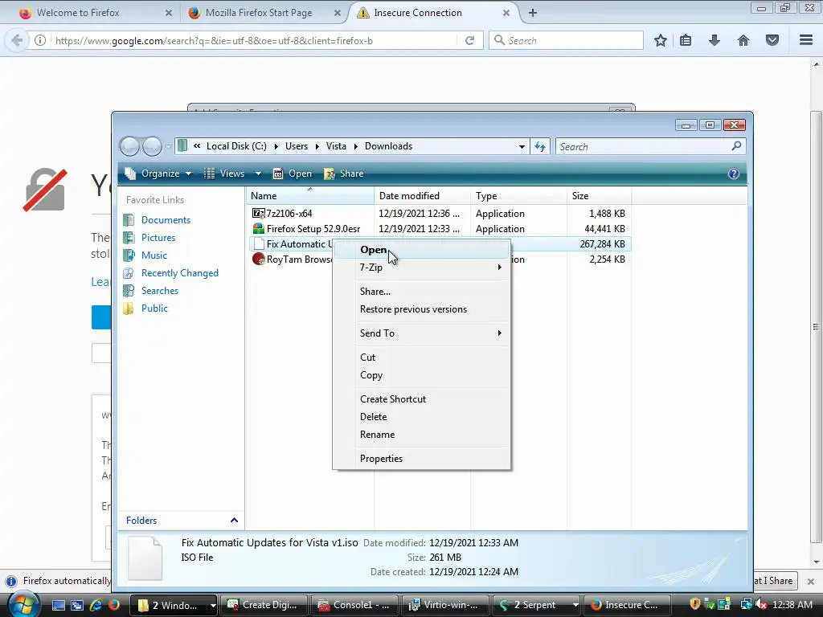
Task: Open a new Firefox tab with plus button
Action: 533,13
